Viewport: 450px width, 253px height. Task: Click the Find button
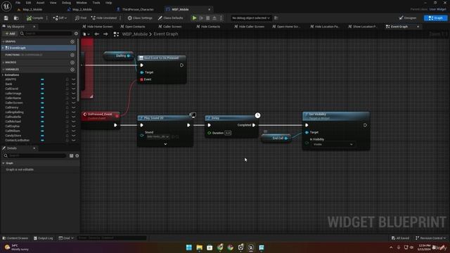pos(81,18)
